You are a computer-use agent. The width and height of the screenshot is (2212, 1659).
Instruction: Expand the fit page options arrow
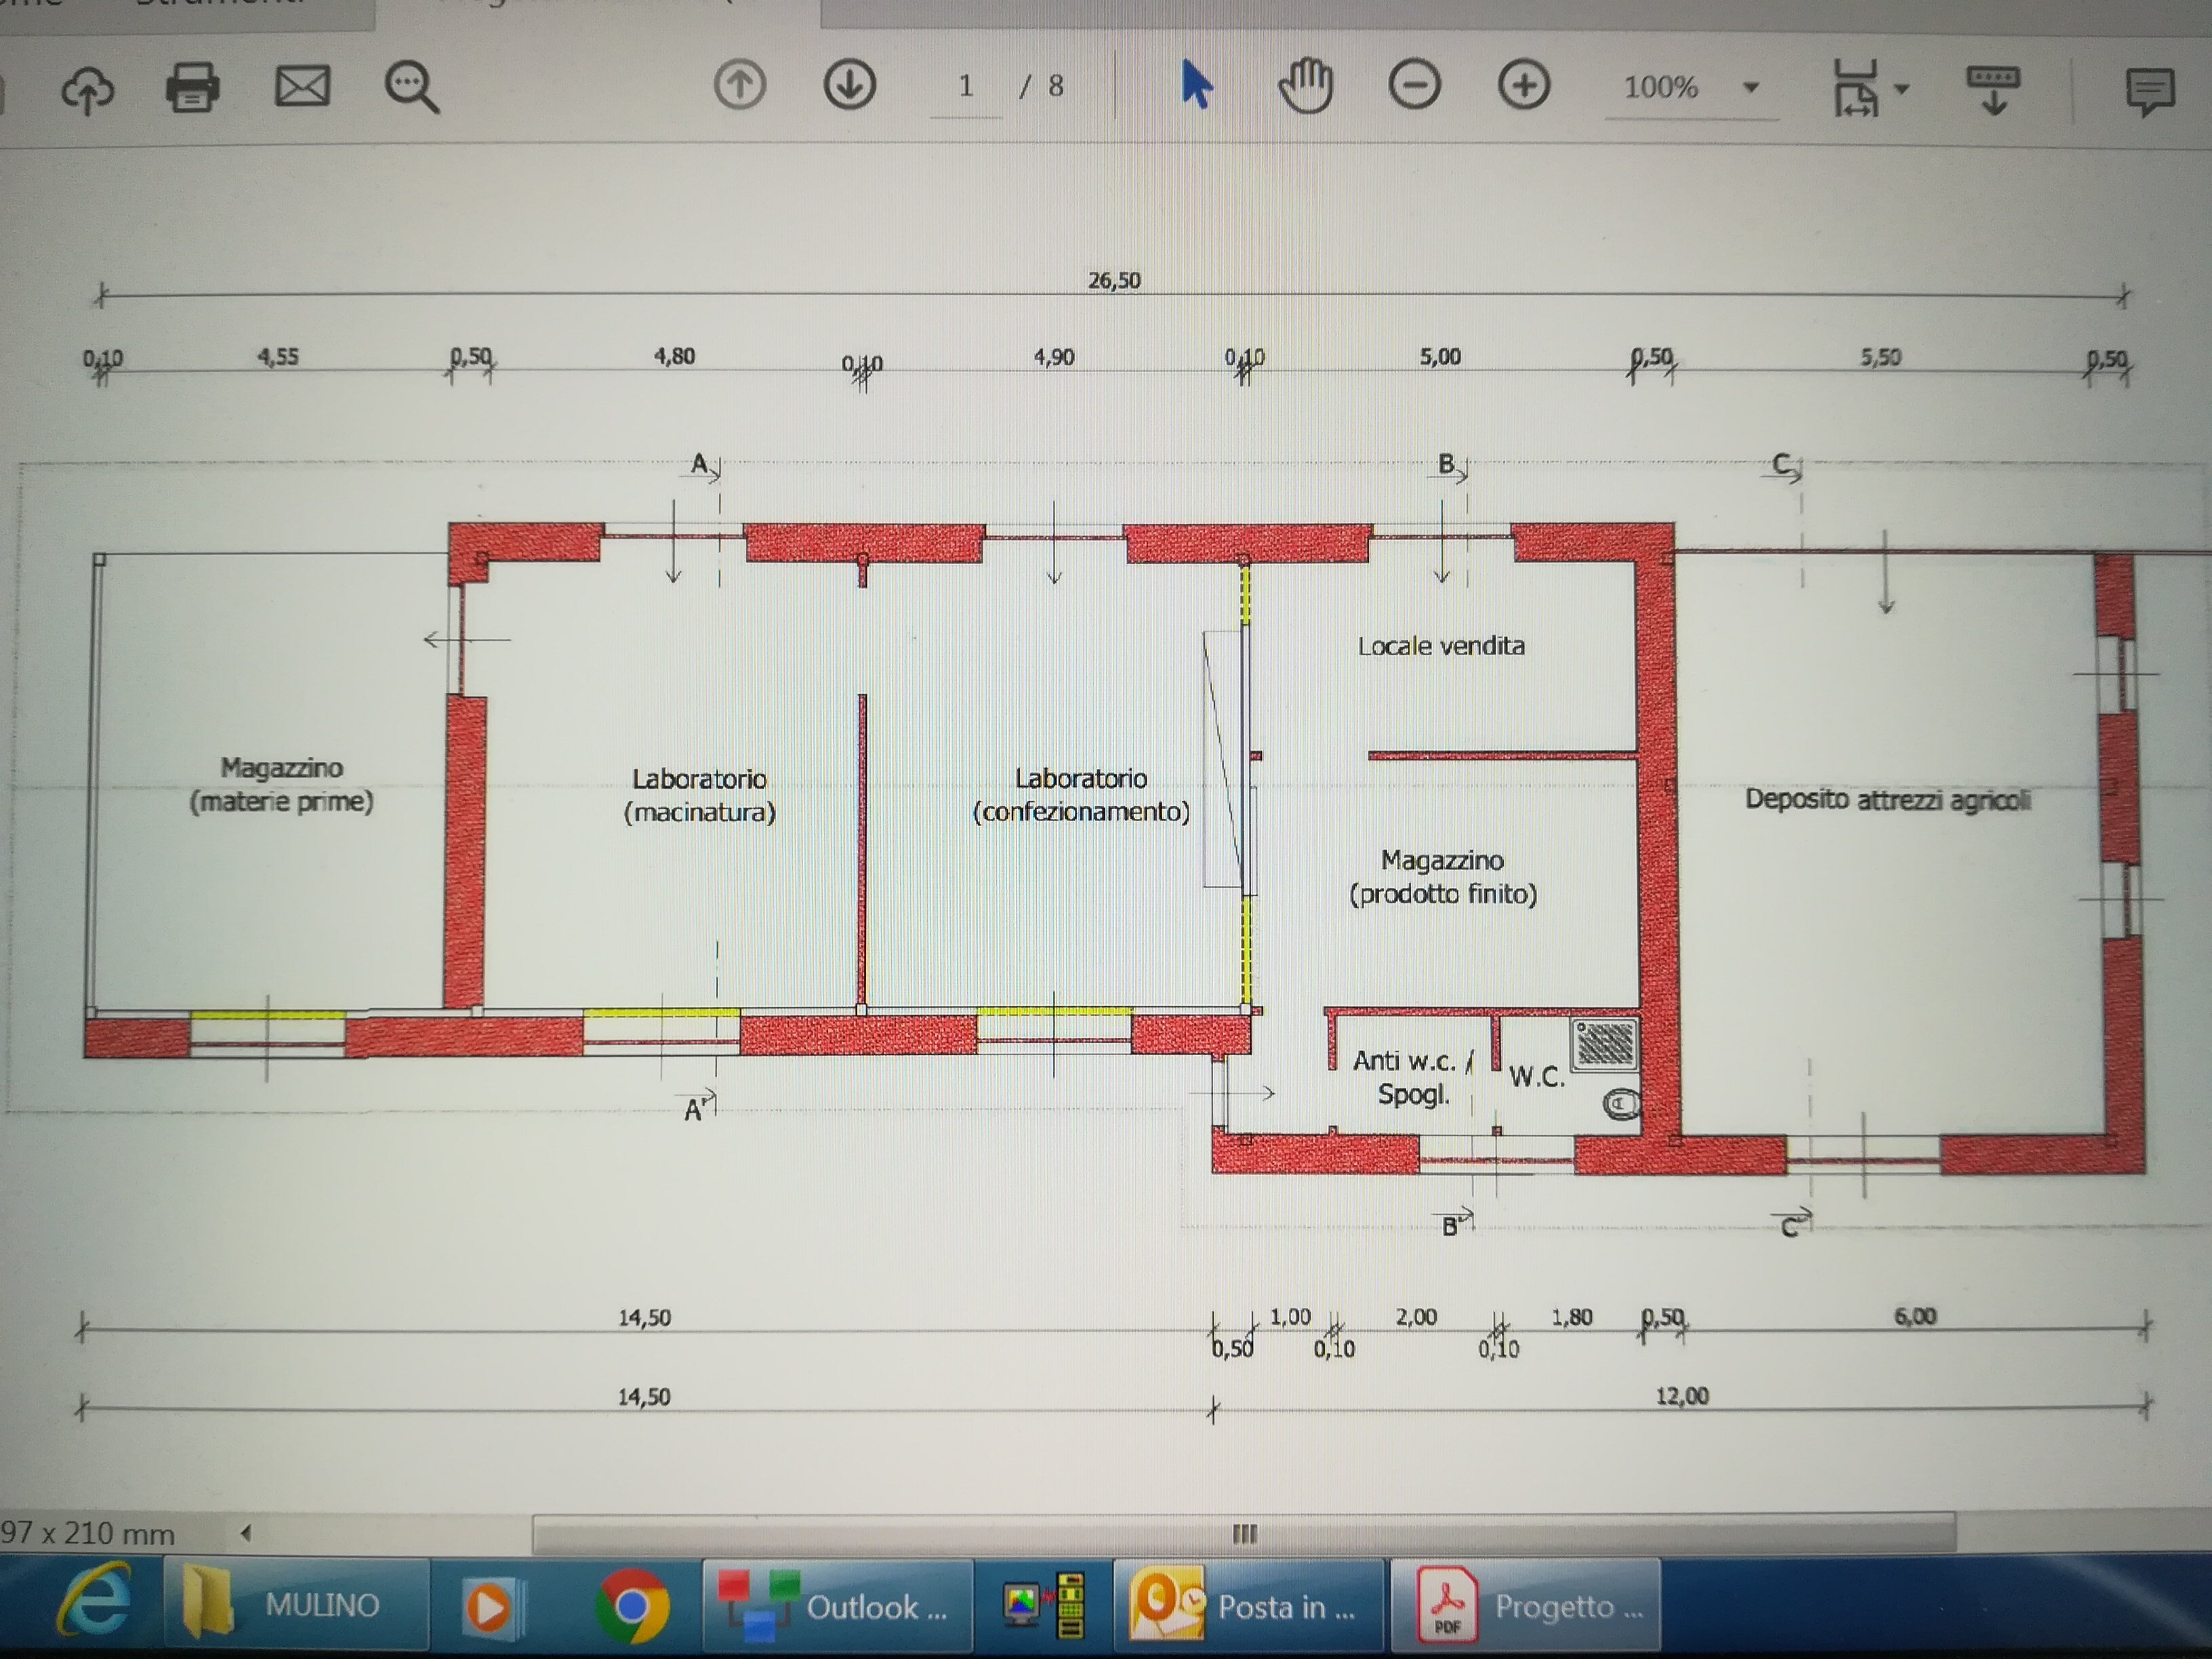coord(1902,89)
